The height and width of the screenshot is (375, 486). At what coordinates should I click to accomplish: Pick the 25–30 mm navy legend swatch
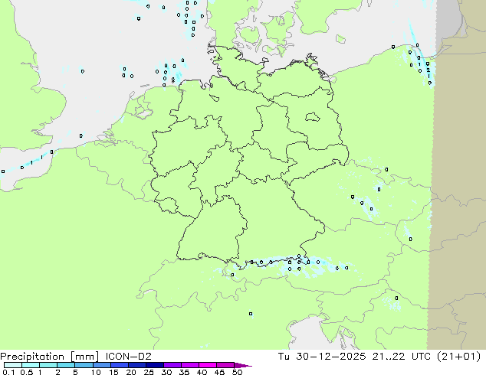point(154,365)
